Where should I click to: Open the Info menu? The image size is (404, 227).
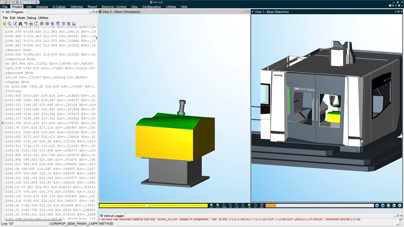coord(29,7)
